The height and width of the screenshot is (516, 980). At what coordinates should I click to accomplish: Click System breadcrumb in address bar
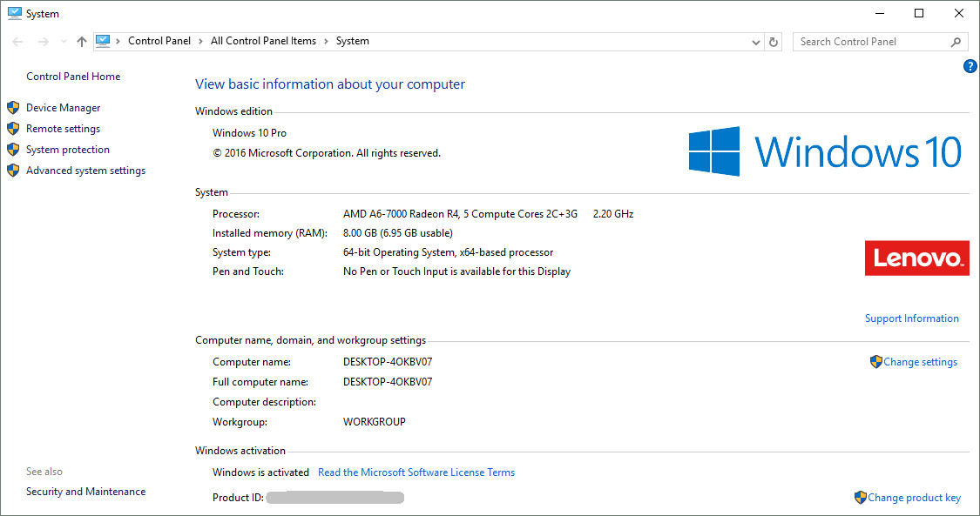coord(353,41)
